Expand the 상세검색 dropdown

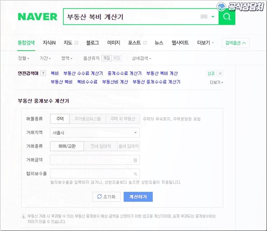click(x=142, y=58)
